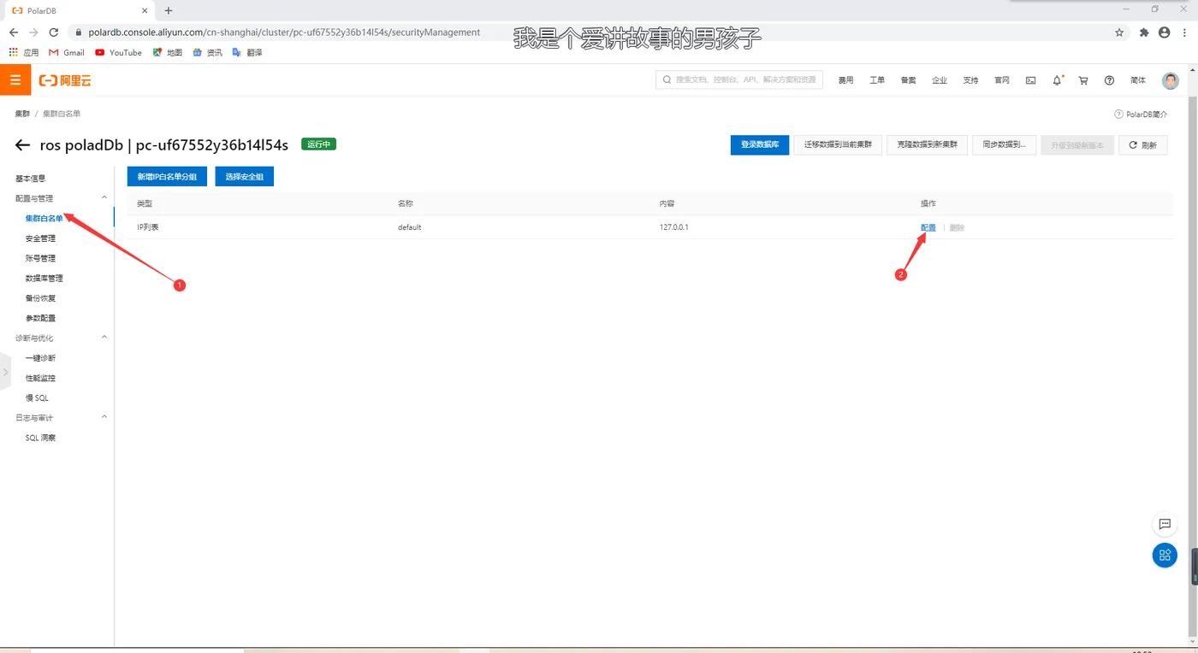This screenshot has height=653, width=1198.
Task: Open the orange hamburger menu
Action: pyautogui.click(x=15, y=80)
